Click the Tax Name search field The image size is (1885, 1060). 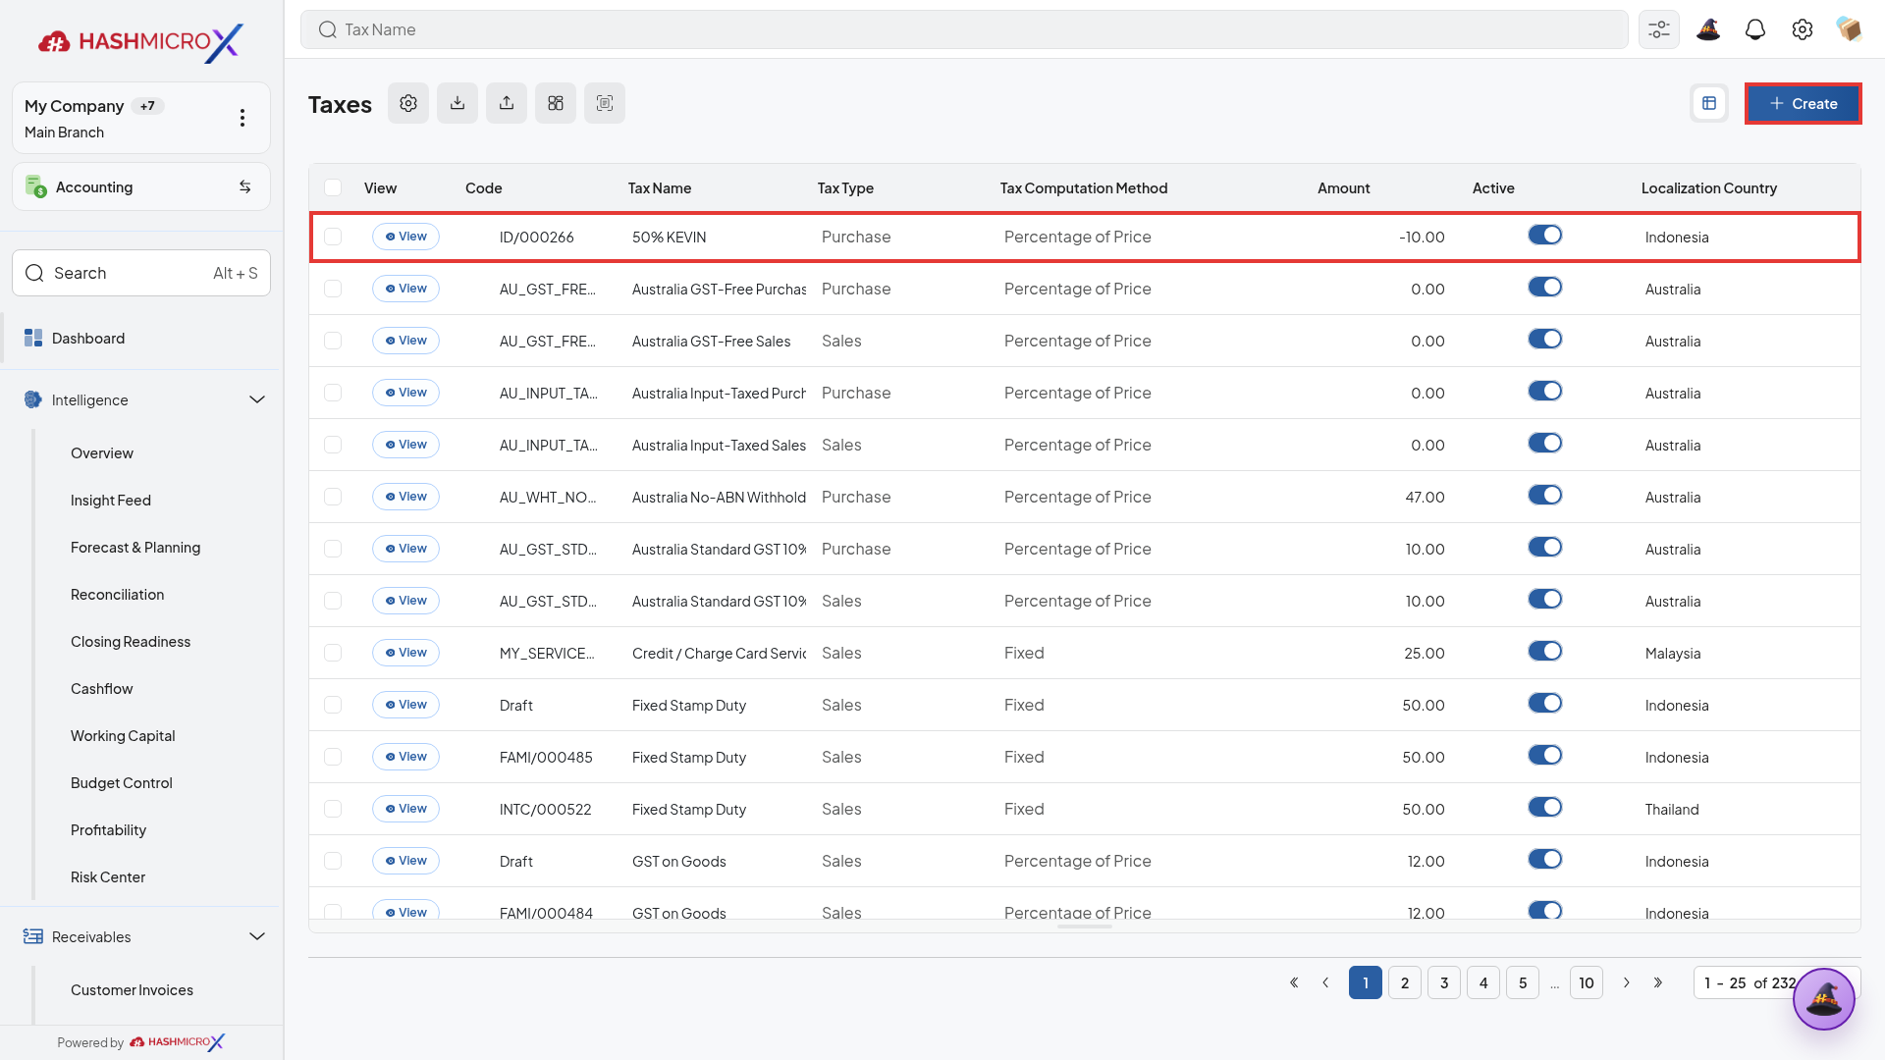tap(964, 29)
